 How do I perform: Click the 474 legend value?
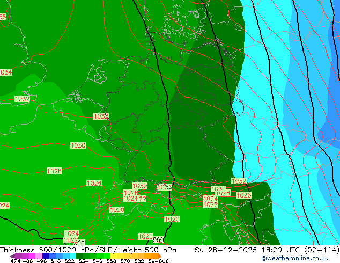(16, 261)
